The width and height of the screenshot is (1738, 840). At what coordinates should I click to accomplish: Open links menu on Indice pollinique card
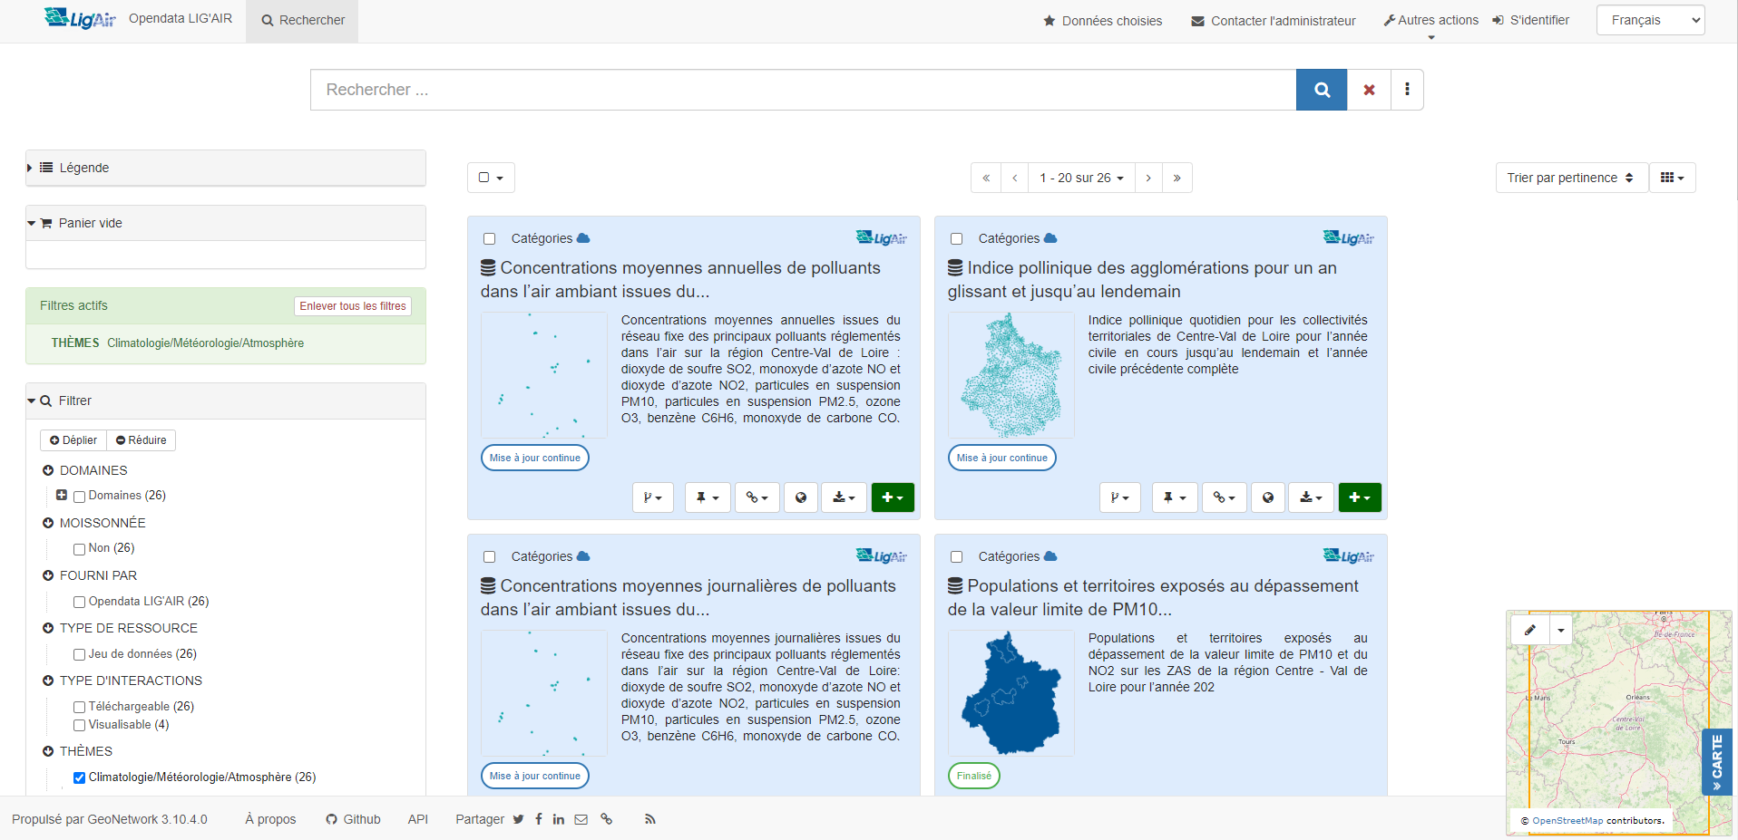[1225, 497]
